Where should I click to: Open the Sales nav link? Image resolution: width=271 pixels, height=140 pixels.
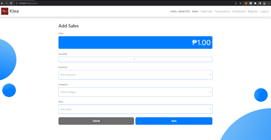pos(195,11)
